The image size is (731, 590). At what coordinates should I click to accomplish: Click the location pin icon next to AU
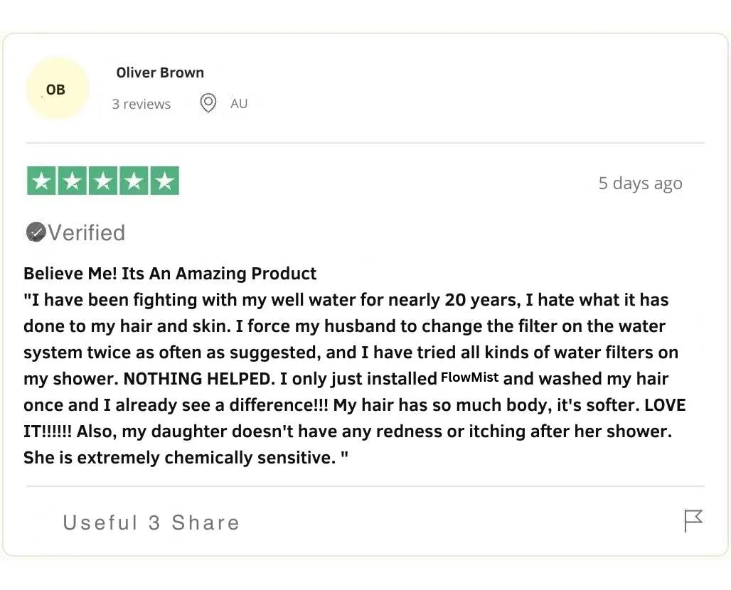(x=208, y=103)
